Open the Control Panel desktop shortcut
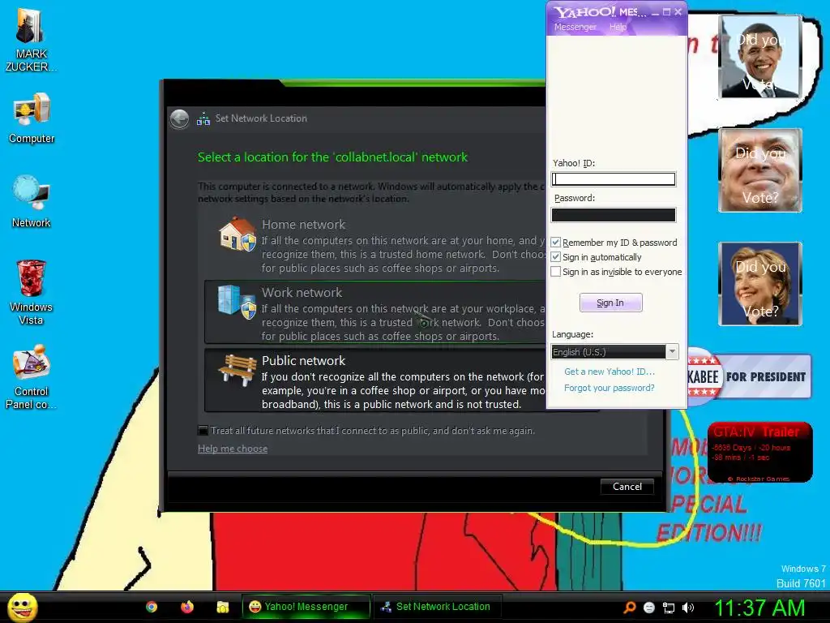This screenshot has height=623, width=830. [32, 376]
